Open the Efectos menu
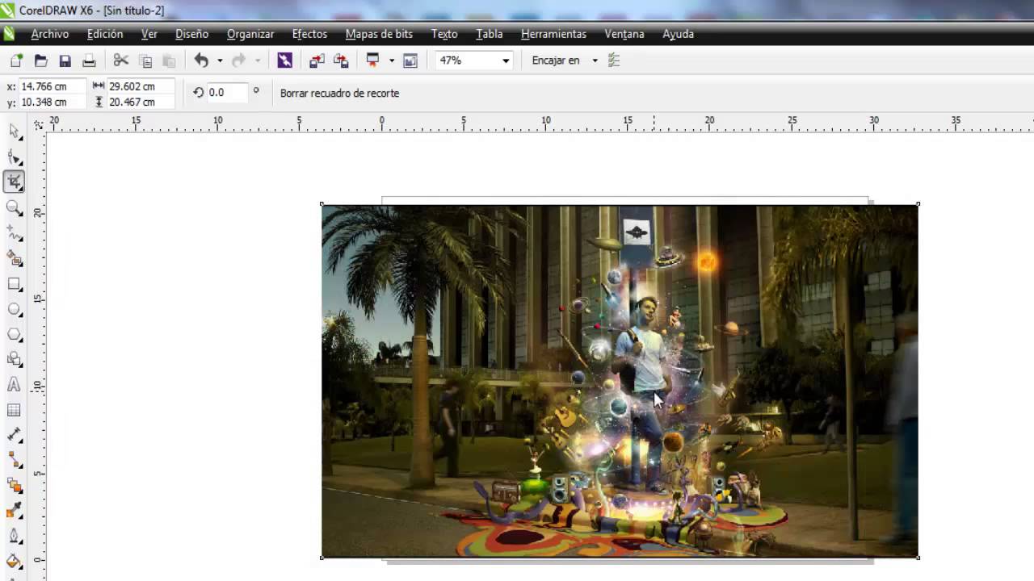1034x581 pixels. coord(309,34)
